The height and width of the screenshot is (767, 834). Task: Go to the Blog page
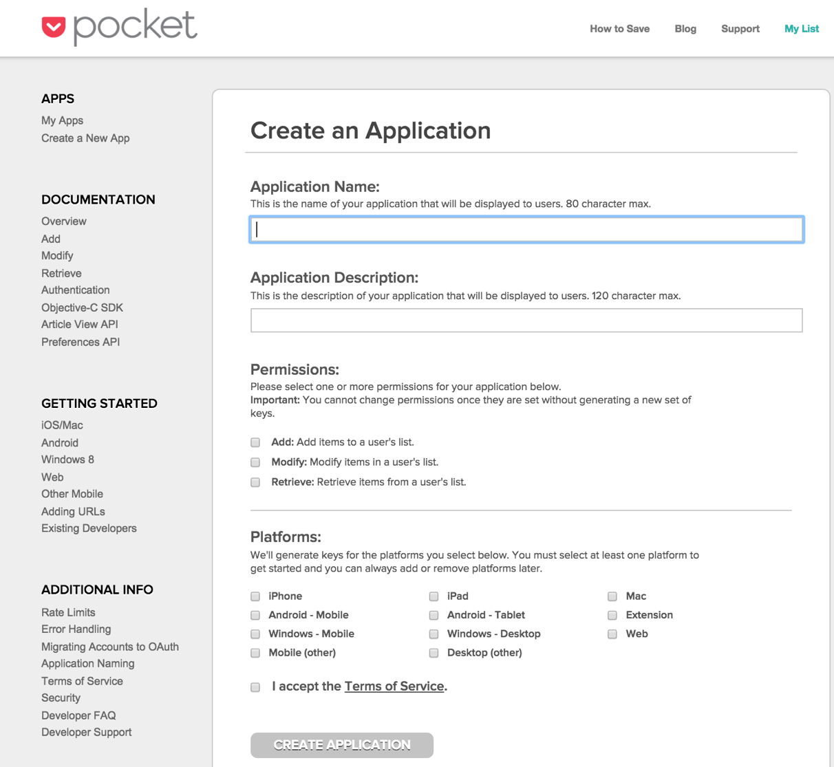tap(685, 29)
